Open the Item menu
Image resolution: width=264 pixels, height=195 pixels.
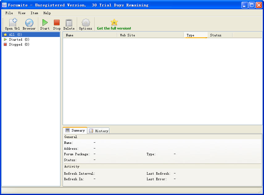click(x=34, y=13)
